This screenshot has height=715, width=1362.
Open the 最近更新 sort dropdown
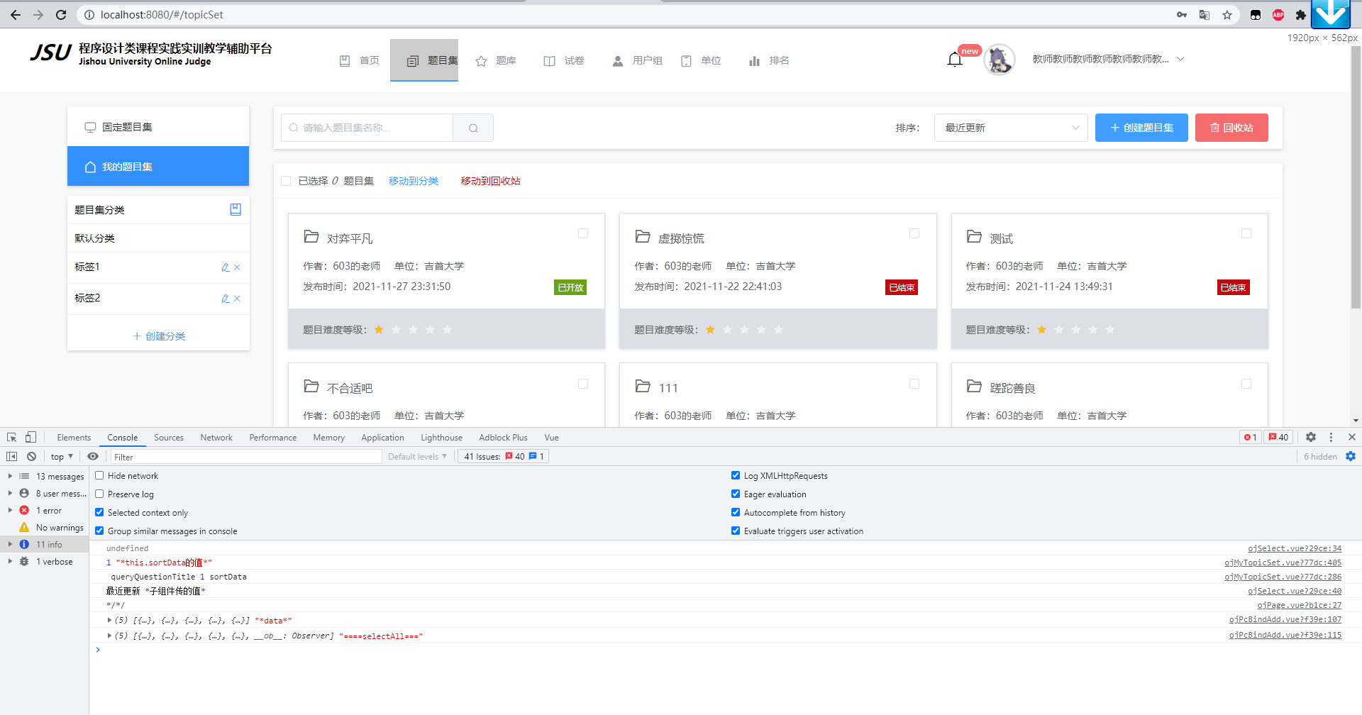(1010, 128)
